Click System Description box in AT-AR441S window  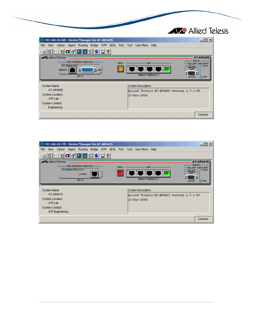[x=169, y=203]
